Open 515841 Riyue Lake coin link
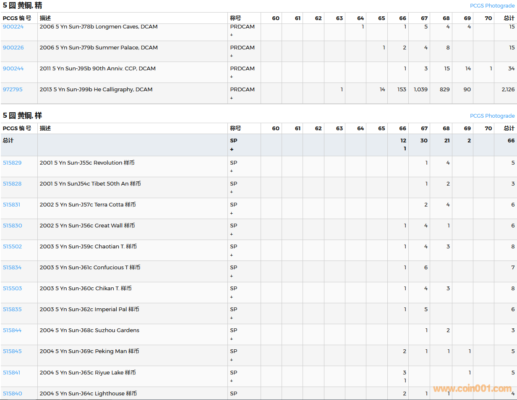The width and height of the screenshot is (517, 400). (12, 373)
